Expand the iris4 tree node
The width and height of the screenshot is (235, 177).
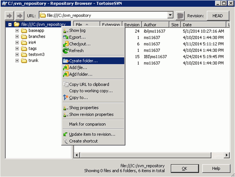[17, 42]
